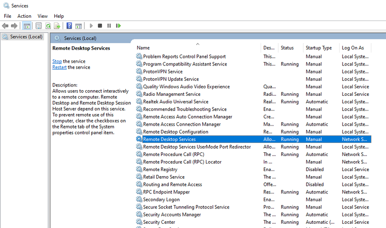386x228 pixels.
Task: Click gear icon for Retail Demo Service
Action: [x=139, y=177]
